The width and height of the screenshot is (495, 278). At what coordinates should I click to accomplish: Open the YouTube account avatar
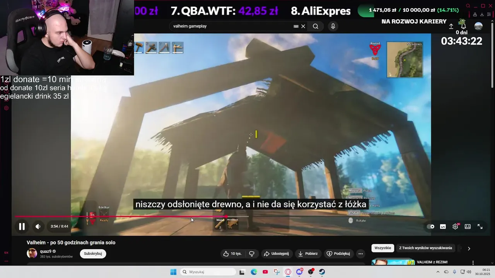point(478,26)
